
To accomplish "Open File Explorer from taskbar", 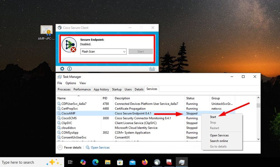I will pos(108,162).
